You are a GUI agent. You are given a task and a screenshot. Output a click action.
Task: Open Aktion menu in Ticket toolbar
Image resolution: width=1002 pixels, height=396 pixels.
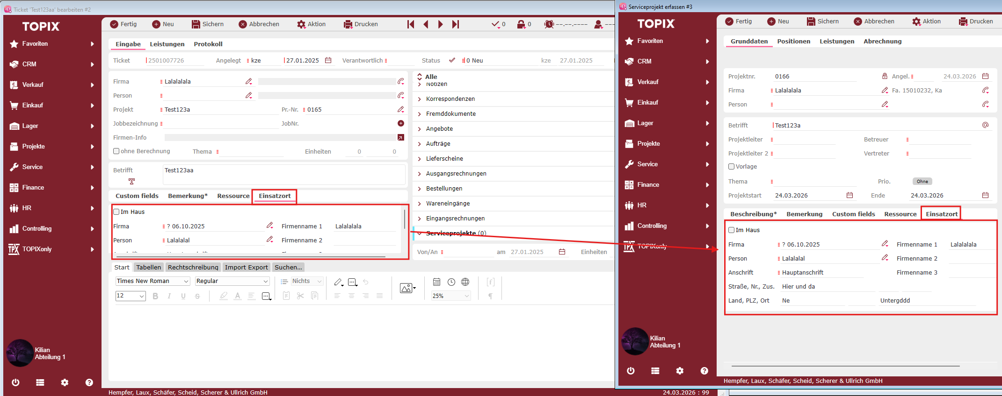click(x=312, y=24)
